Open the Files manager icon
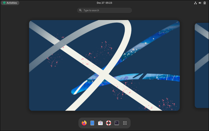Screen dimensions: 209x131 click(x=92, y=123)
